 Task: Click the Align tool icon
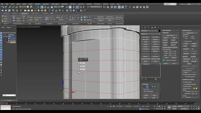pos(108,7)
